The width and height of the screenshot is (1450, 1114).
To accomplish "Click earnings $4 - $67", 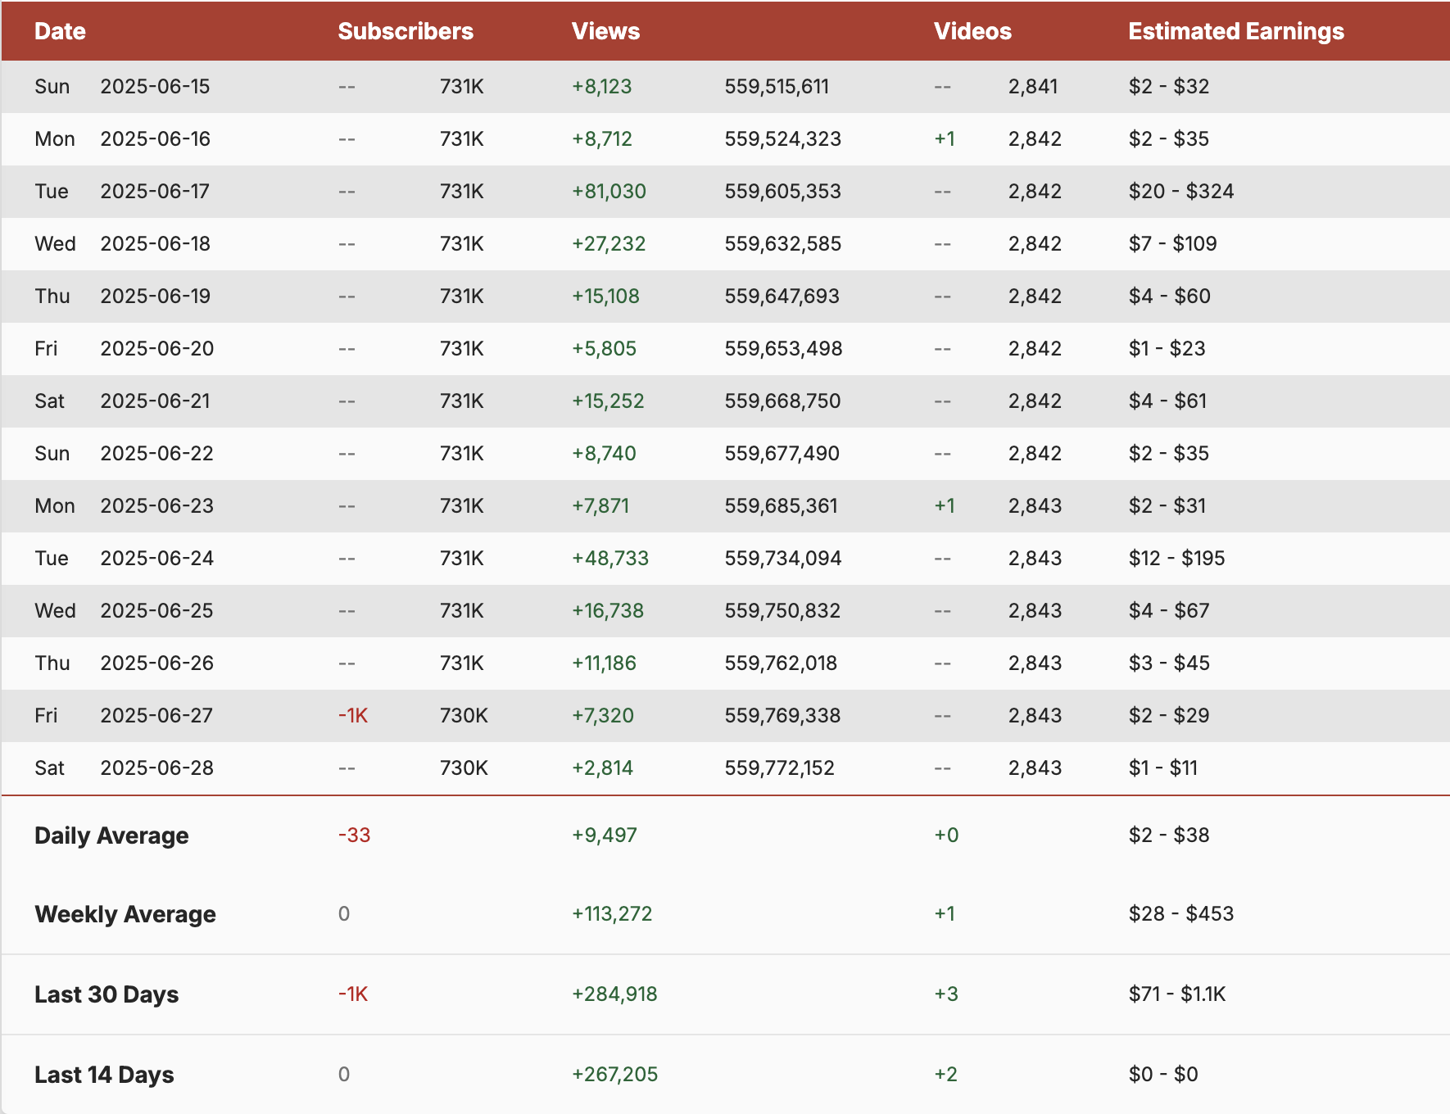I will coord(1169,611).
